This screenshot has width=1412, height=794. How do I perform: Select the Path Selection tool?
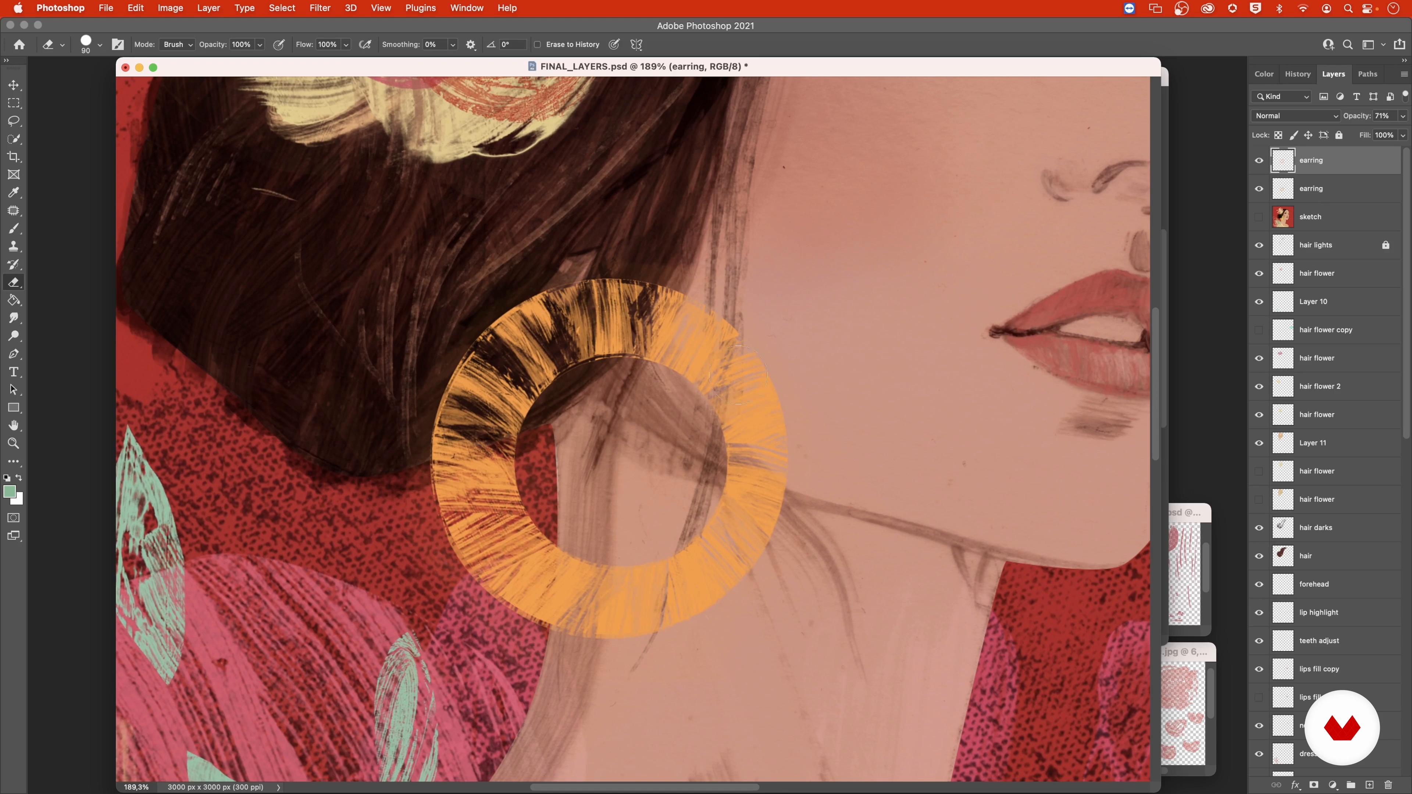point(14,390)
